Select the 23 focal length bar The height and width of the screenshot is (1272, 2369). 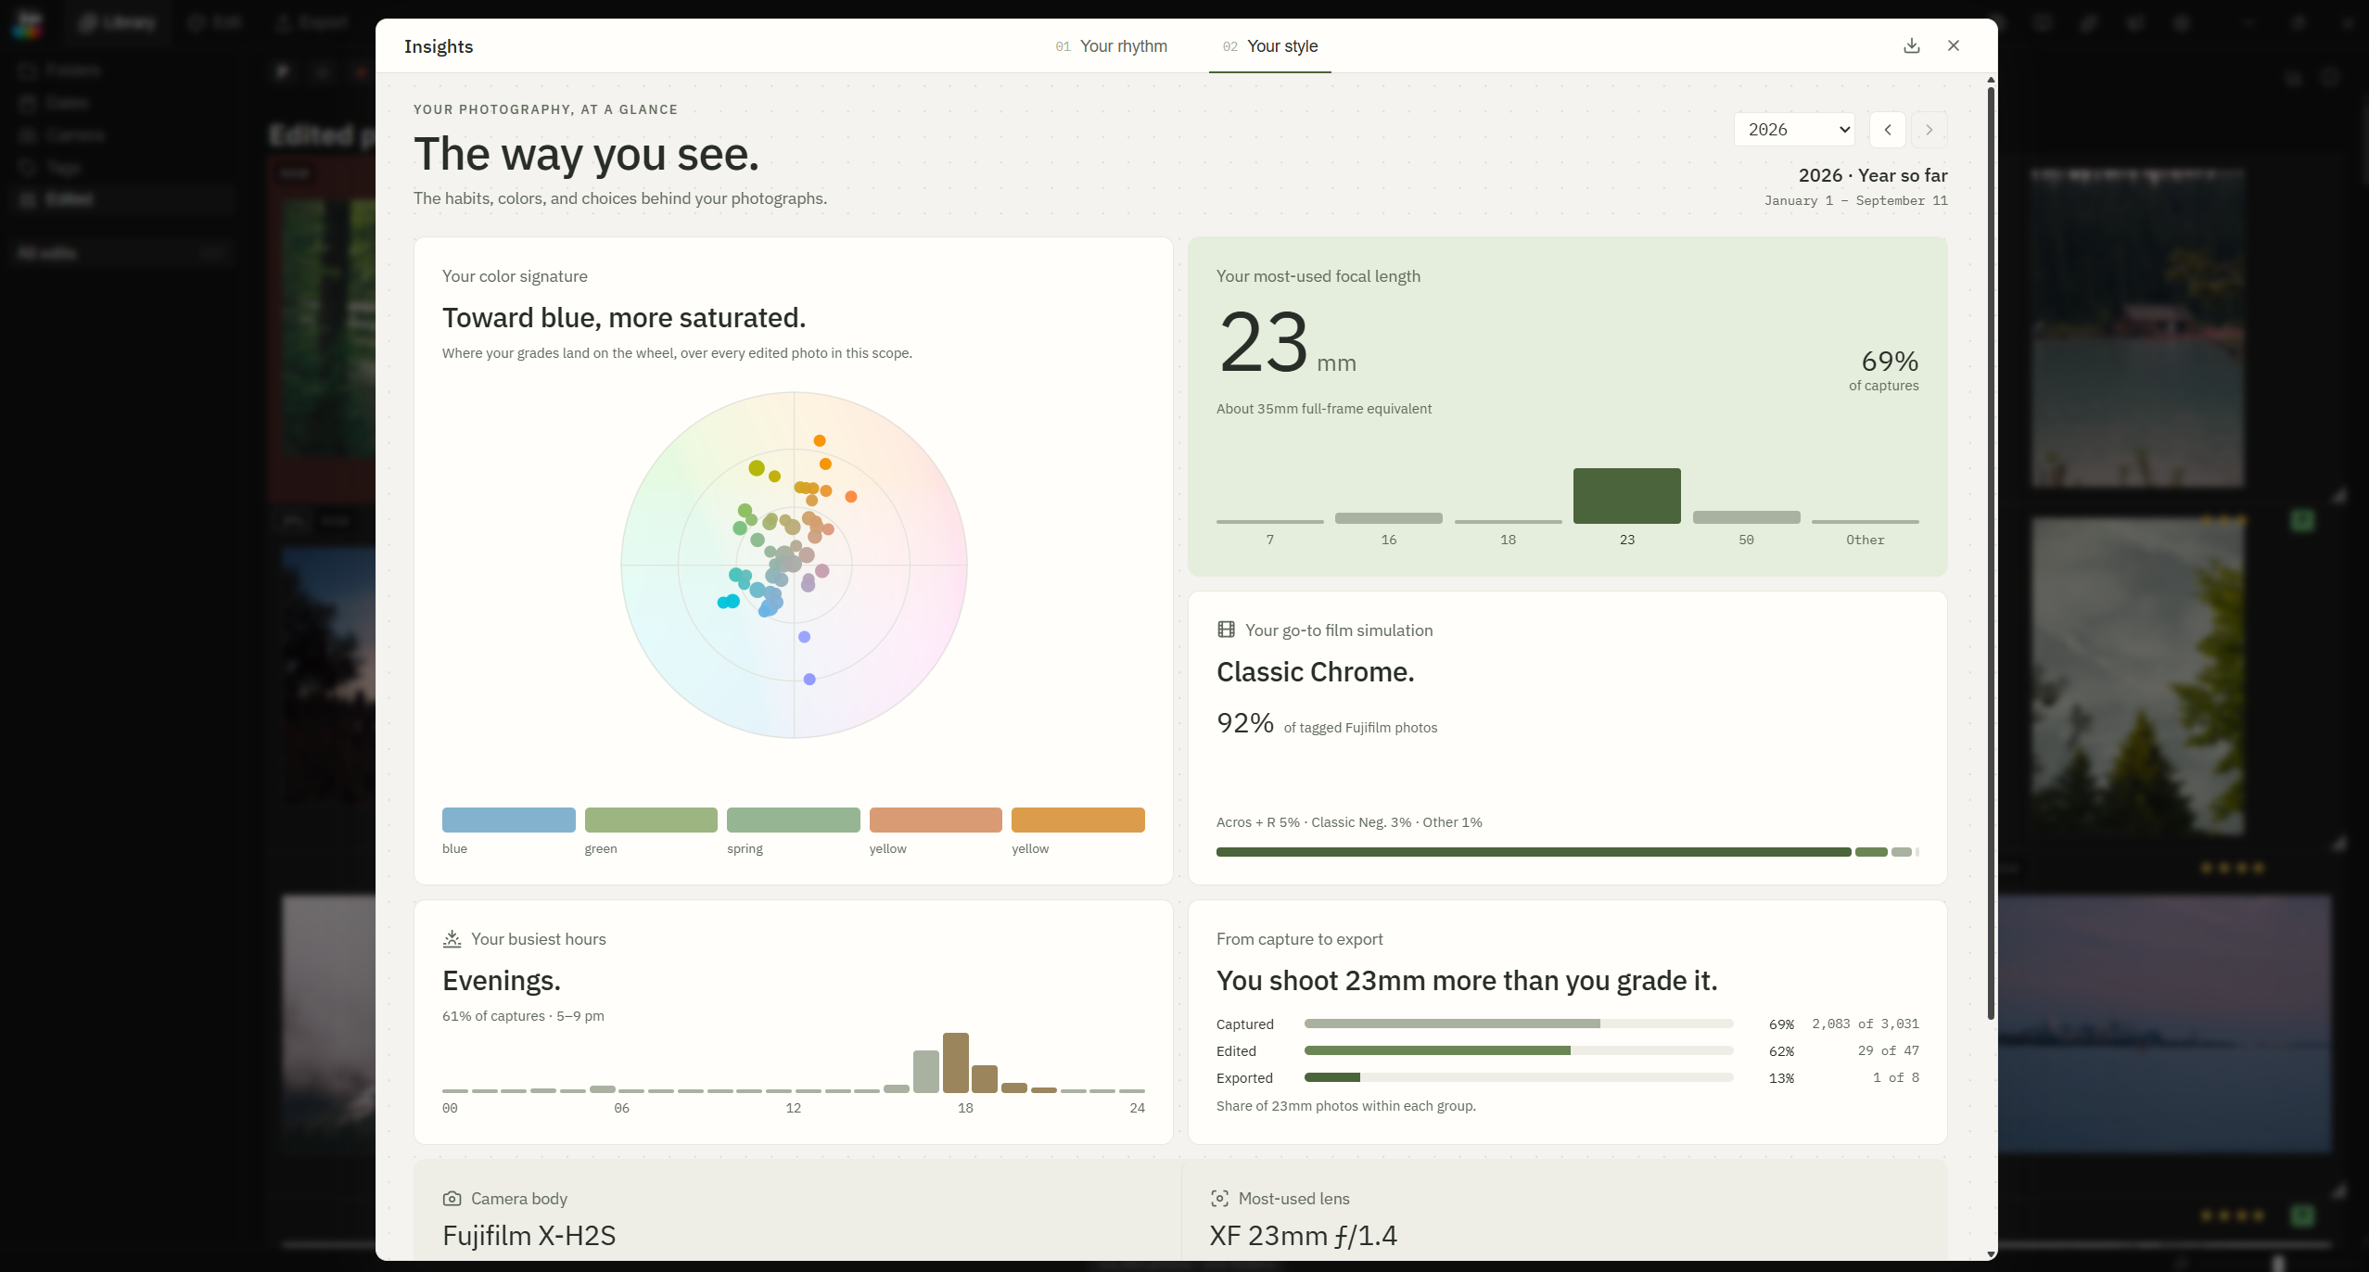click(x=1626, y=496)
